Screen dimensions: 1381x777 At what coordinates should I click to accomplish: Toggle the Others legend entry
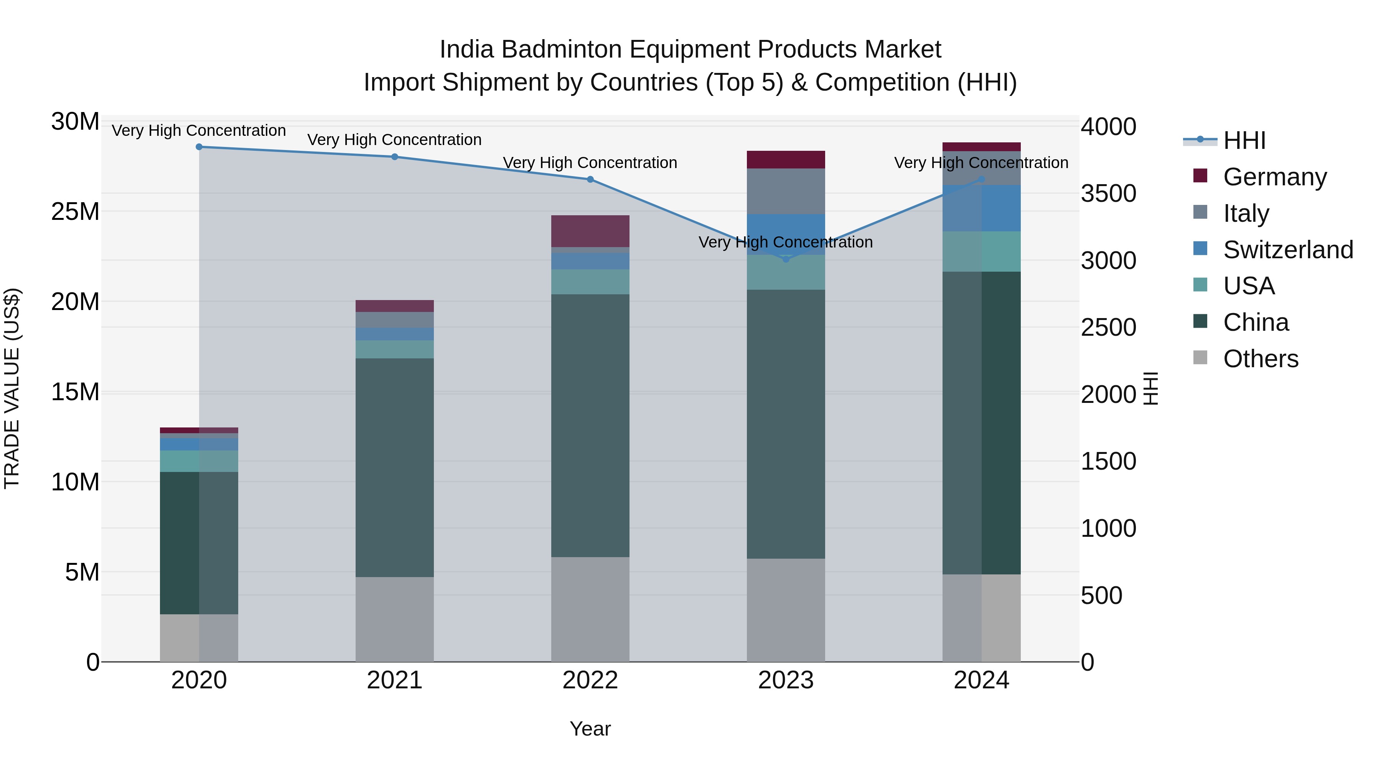[1246, 359]
